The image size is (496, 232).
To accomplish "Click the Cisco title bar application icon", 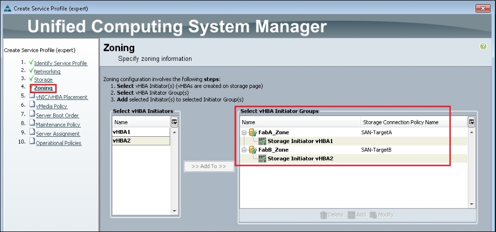I will [x=8, y=8].
